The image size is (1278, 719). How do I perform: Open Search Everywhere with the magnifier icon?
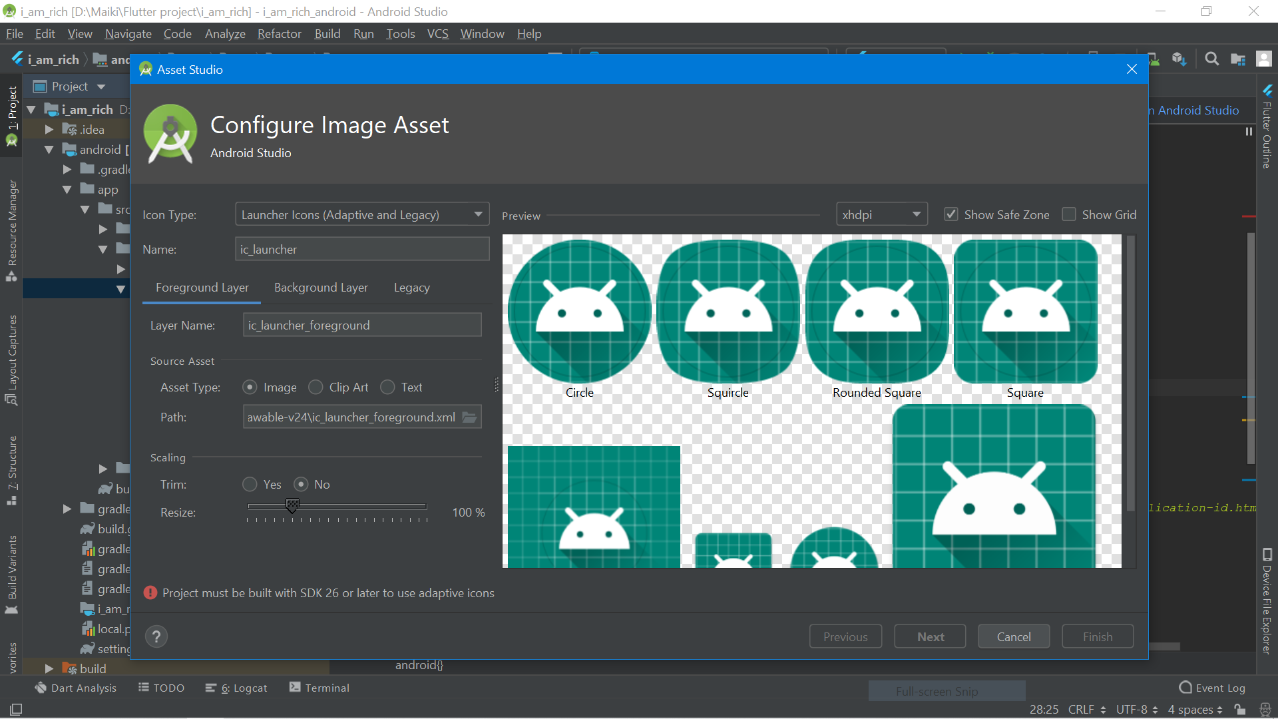pyautogui.click(x=1212, y=59)
